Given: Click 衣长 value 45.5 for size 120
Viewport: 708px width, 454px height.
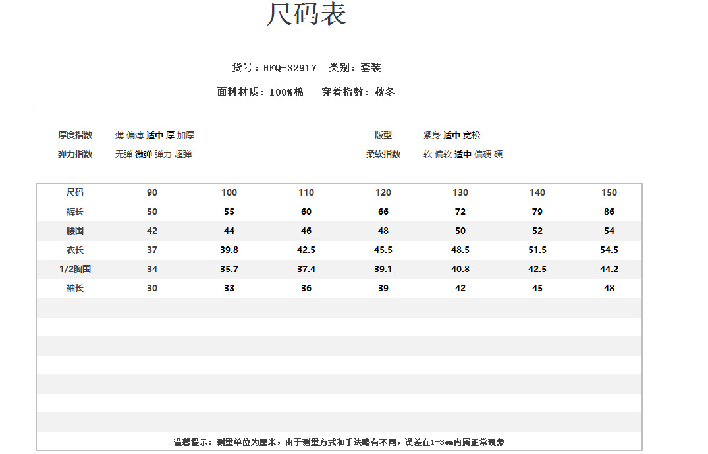Looking at the screenshot, I should coord(383,250).
